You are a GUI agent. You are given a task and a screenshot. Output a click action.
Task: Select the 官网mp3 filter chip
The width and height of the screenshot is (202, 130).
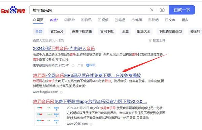click(x=57, y=31)
